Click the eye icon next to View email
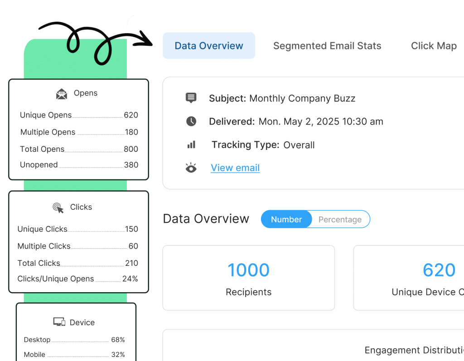This screenshot has height=361, width=464. coord(191,168)
